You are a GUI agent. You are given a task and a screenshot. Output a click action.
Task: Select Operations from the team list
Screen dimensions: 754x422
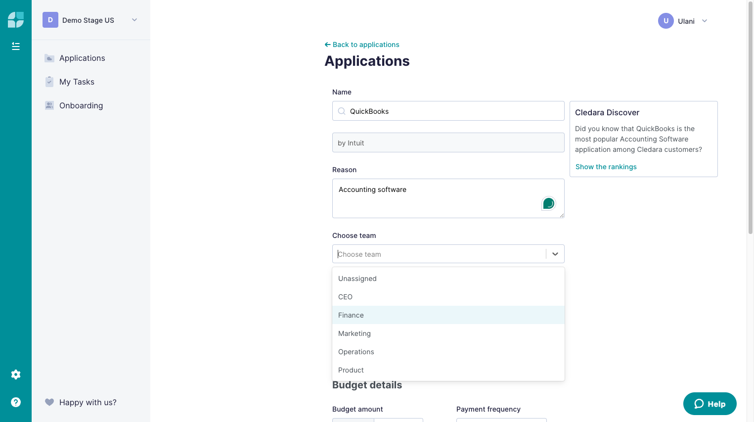pos(448,352)
